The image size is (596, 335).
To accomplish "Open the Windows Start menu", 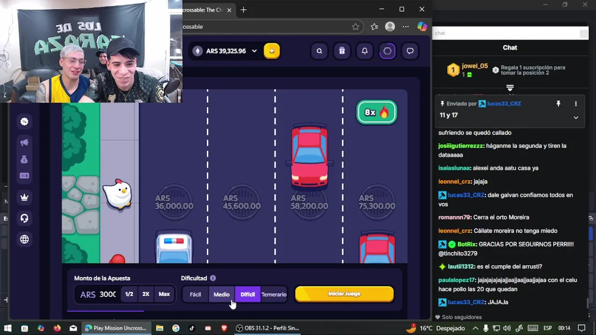I will (x=8, y=328).
